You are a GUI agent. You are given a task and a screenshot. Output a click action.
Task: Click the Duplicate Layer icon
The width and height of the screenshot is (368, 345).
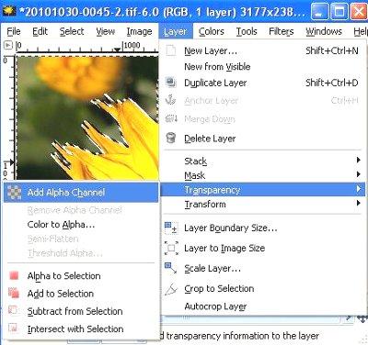(x=171, y=82)
